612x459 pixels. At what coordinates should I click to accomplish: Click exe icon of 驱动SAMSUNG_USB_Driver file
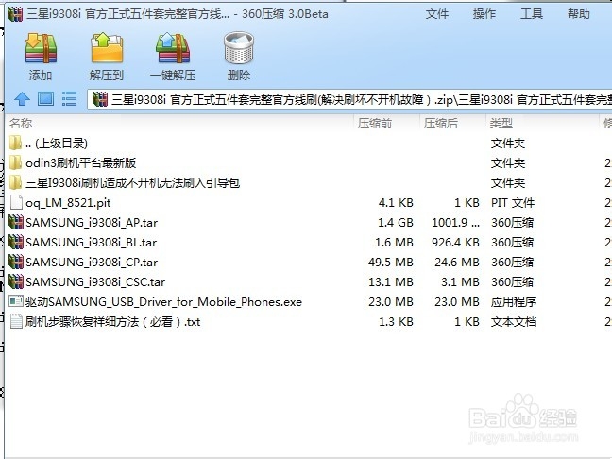pyautogui.click(x=16, y=301)
